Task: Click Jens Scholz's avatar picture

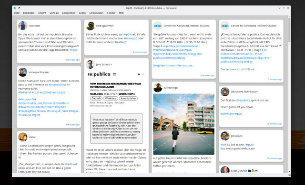Action: 90,65
